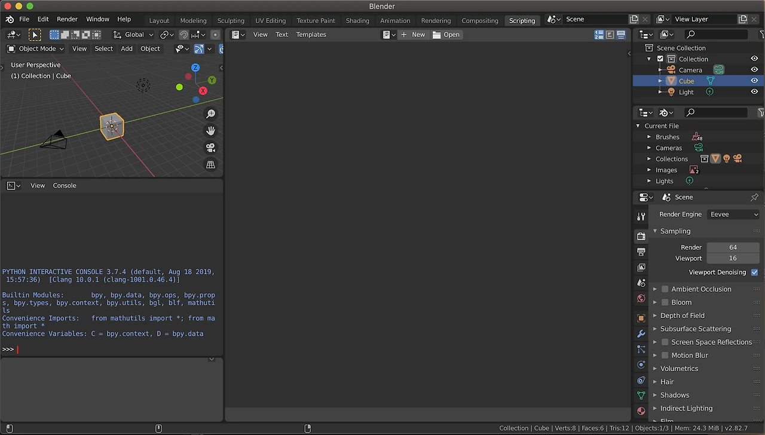Toggle snapping magnet in viewport header
The height and width of the screenshot is (435, 765).
[183, 35]
